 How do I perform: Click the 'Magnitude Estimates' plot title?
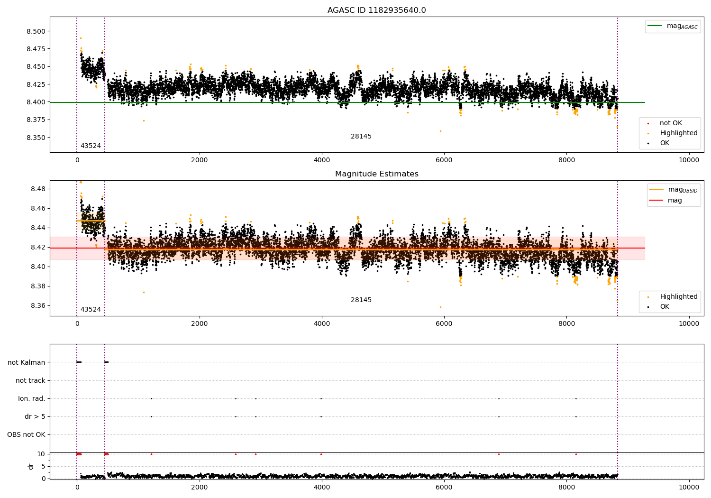[x=376, y=174]
